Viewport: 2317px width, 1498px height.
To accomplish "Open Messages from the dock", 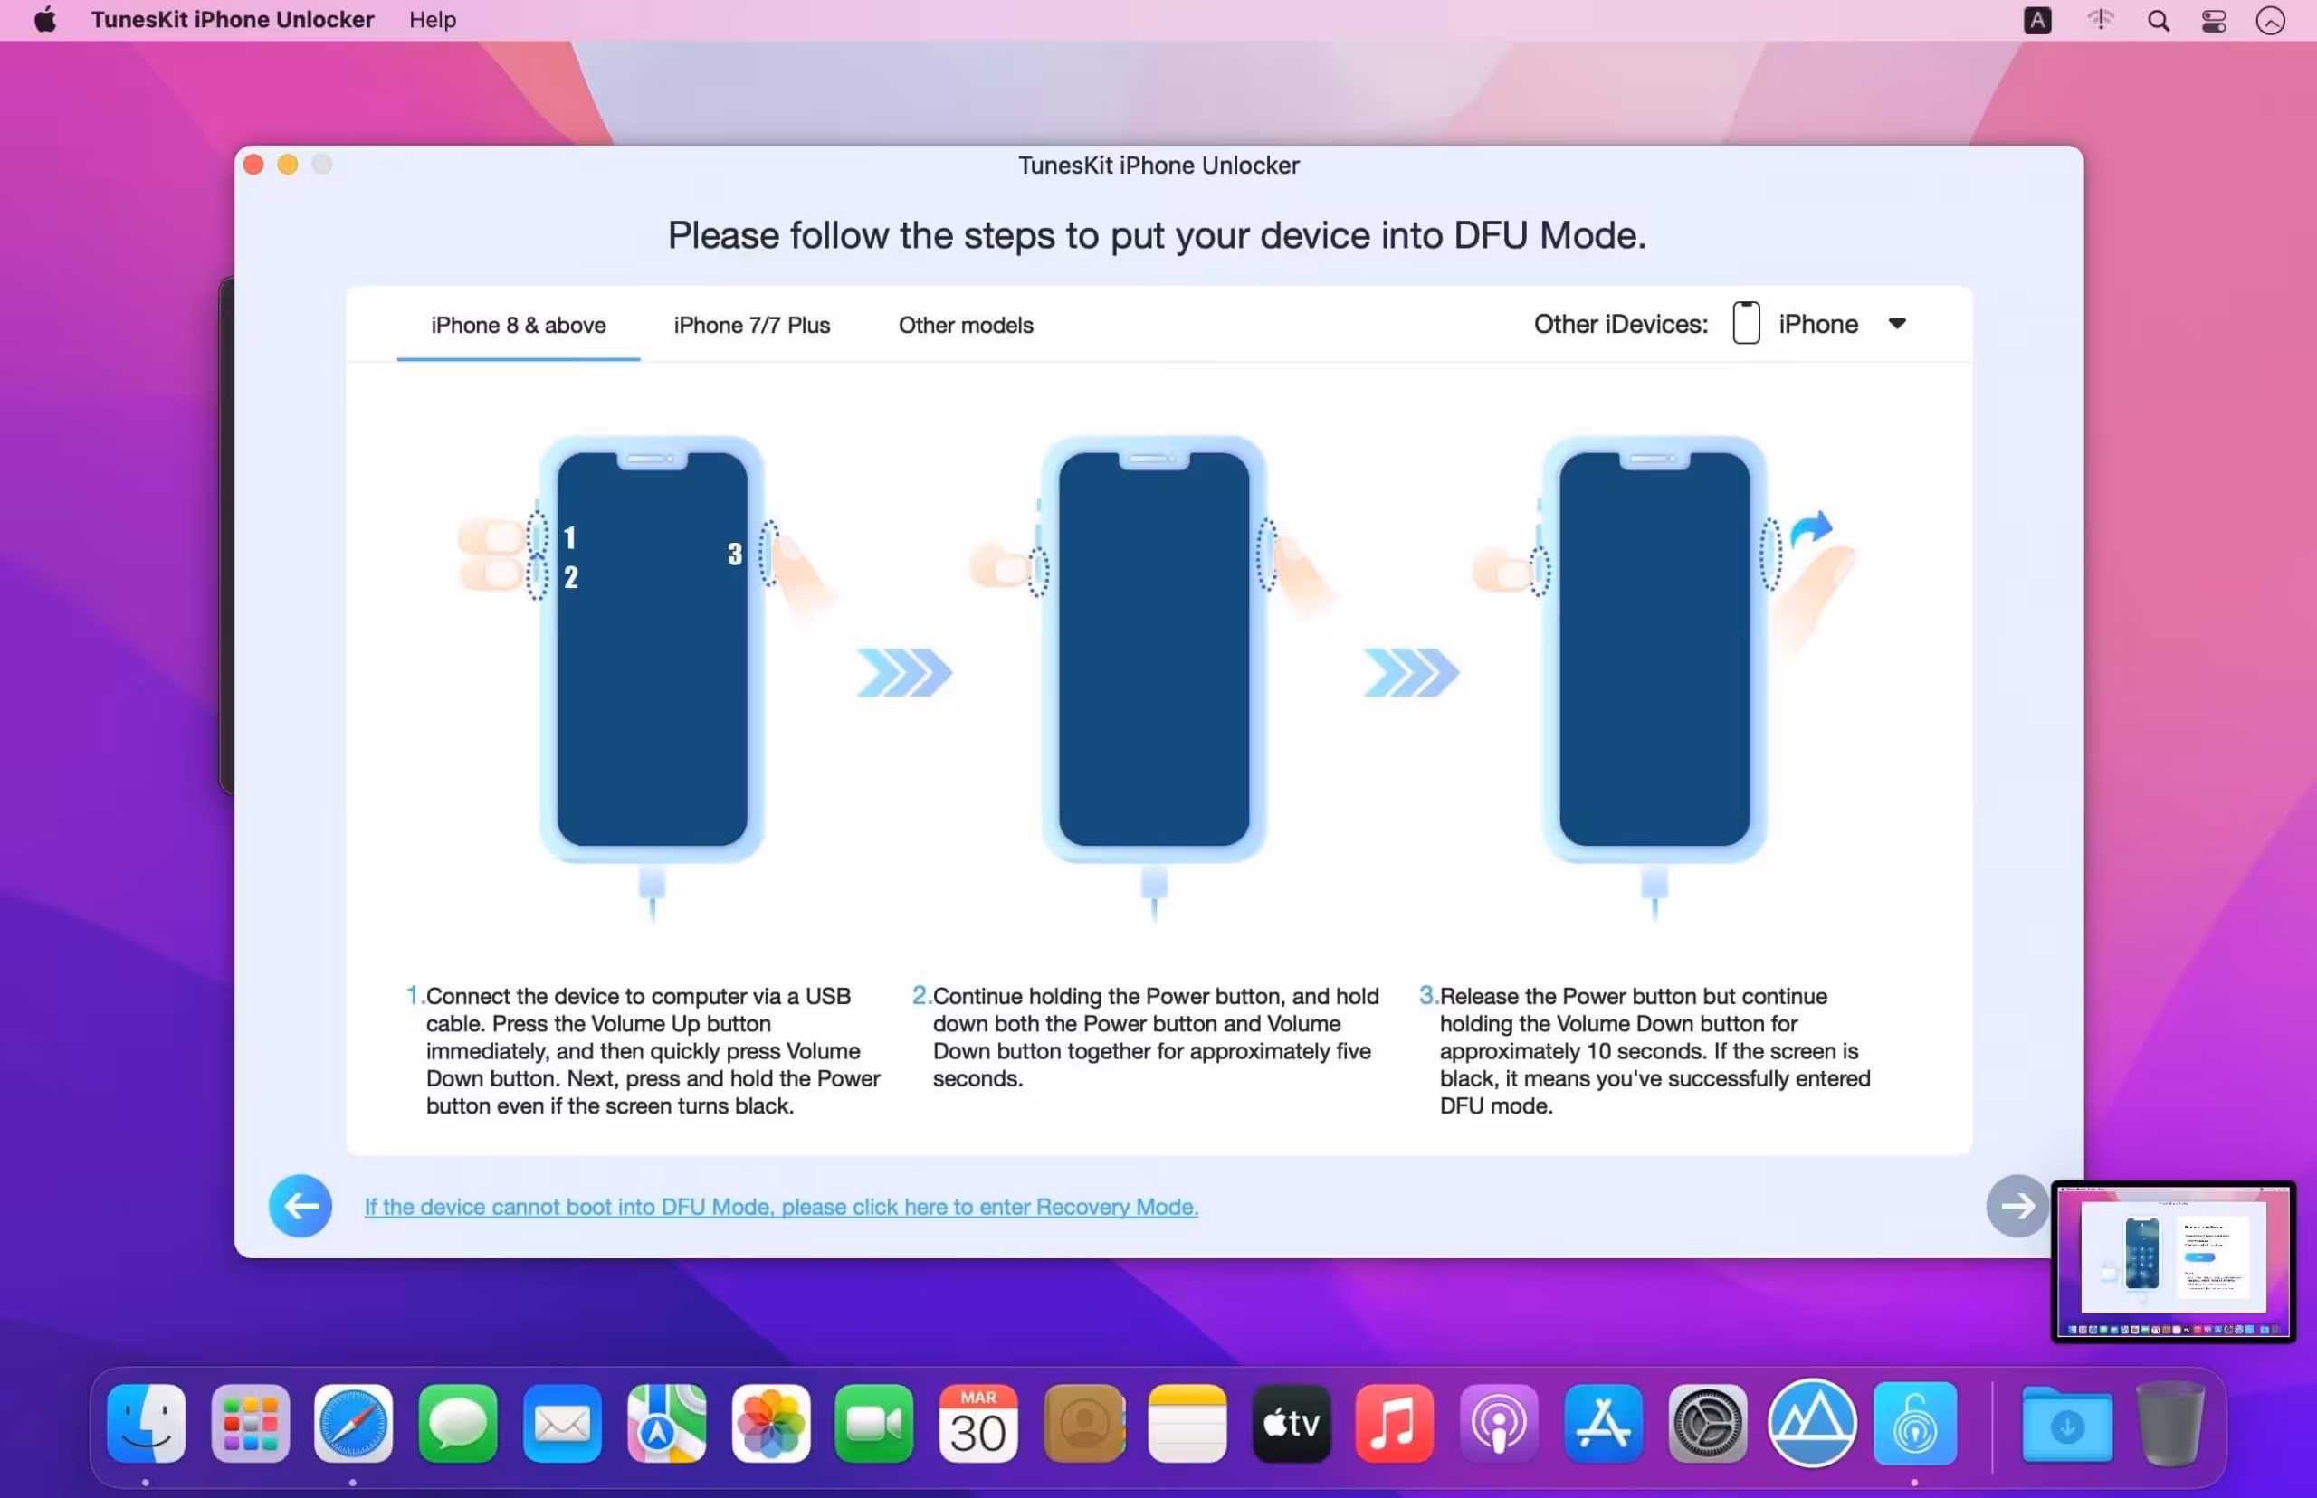I will (457, 1423).
